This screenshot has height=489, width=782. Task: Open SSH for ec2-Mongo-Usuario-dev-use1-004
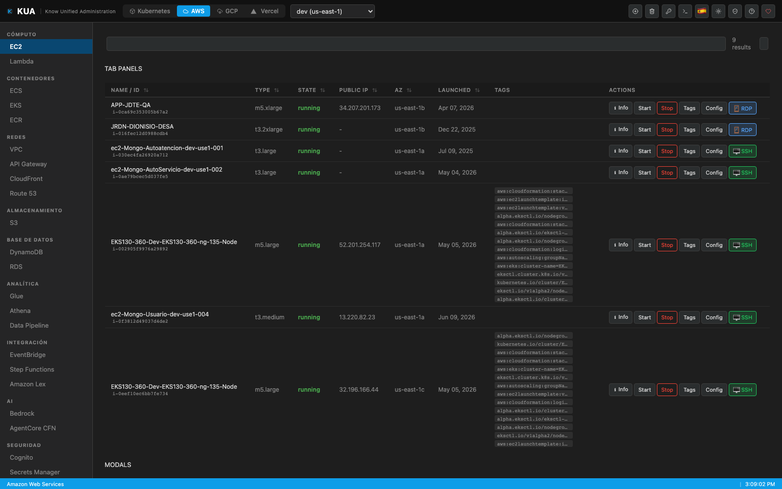742,317
